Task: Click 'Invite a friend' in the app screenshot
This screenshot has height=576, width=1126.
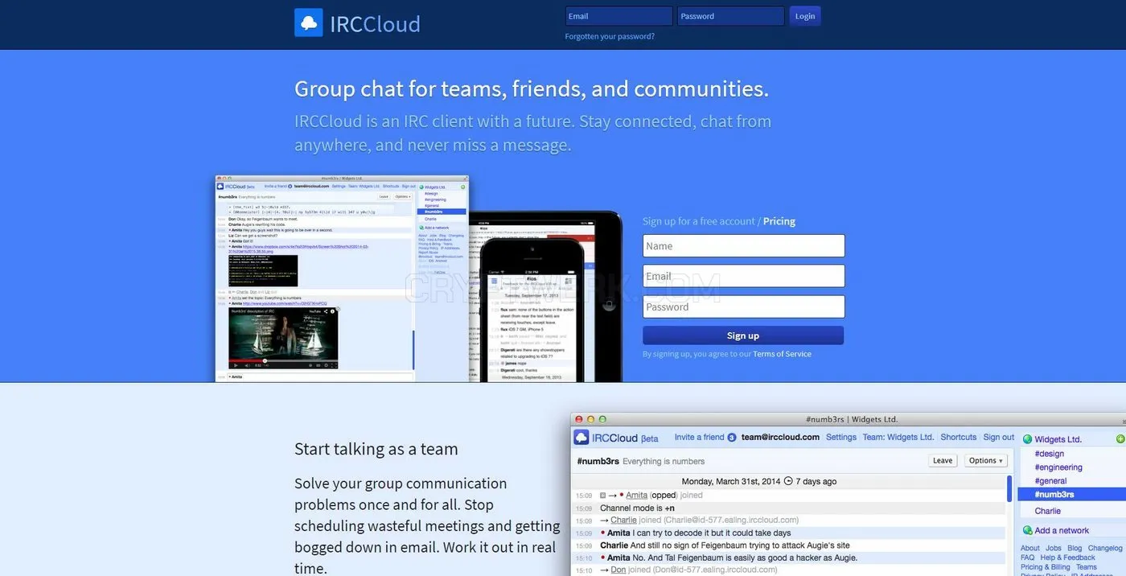Action: coord(700,438)
